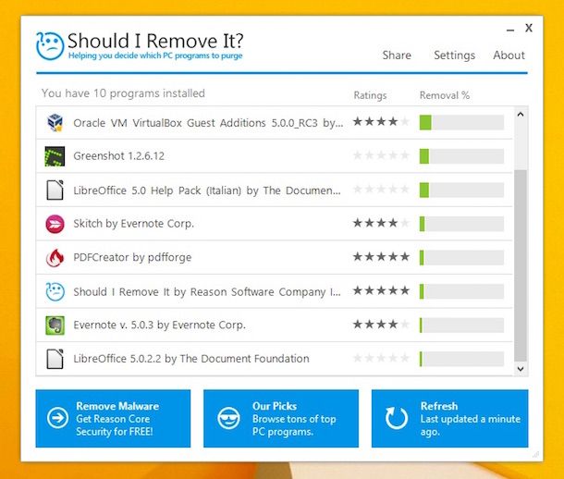The image size is (564, 479).
Task: Click the PDFCreator flame icon
Action: pos(55,257)
